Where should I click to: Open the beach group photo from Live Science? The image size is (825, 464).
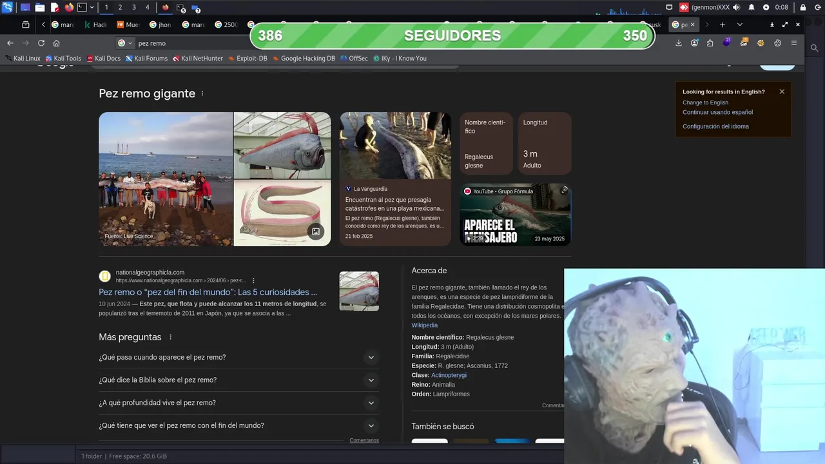(166, 179)
